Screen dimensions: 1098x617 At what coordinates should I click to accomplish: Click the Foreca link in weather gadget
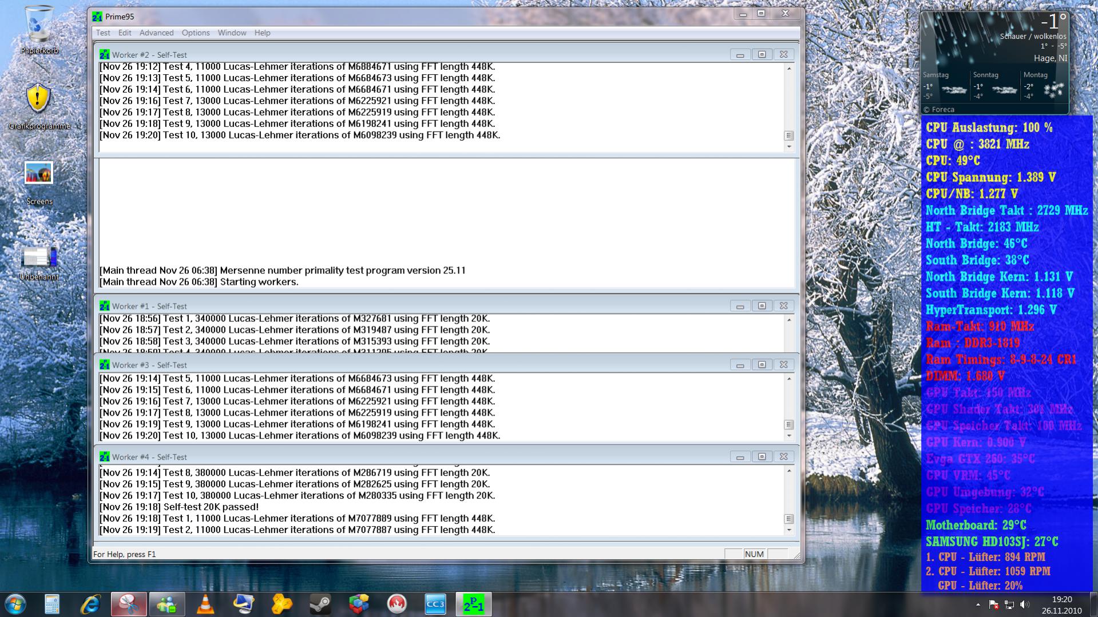coord(939,109)
